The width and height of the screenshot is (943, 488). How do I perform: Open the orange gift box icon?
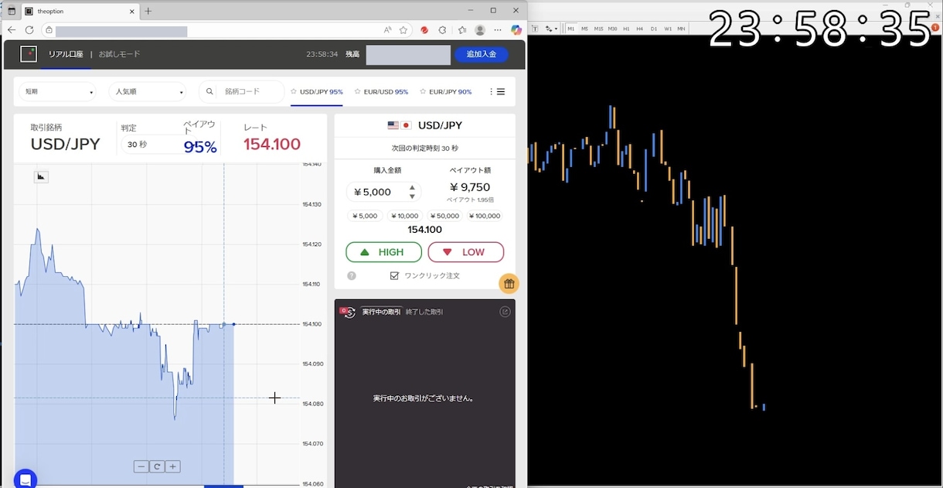[509, 284]
